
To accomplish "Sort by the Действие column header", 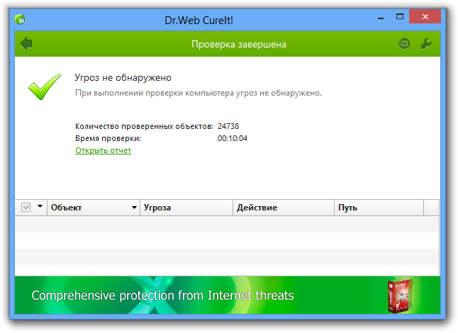I will (284, 208).
